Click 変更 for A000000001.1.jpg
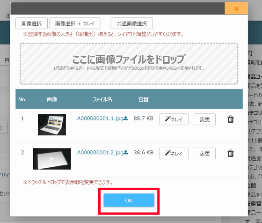The image size is (262, 223). click(x=205, y=119)
